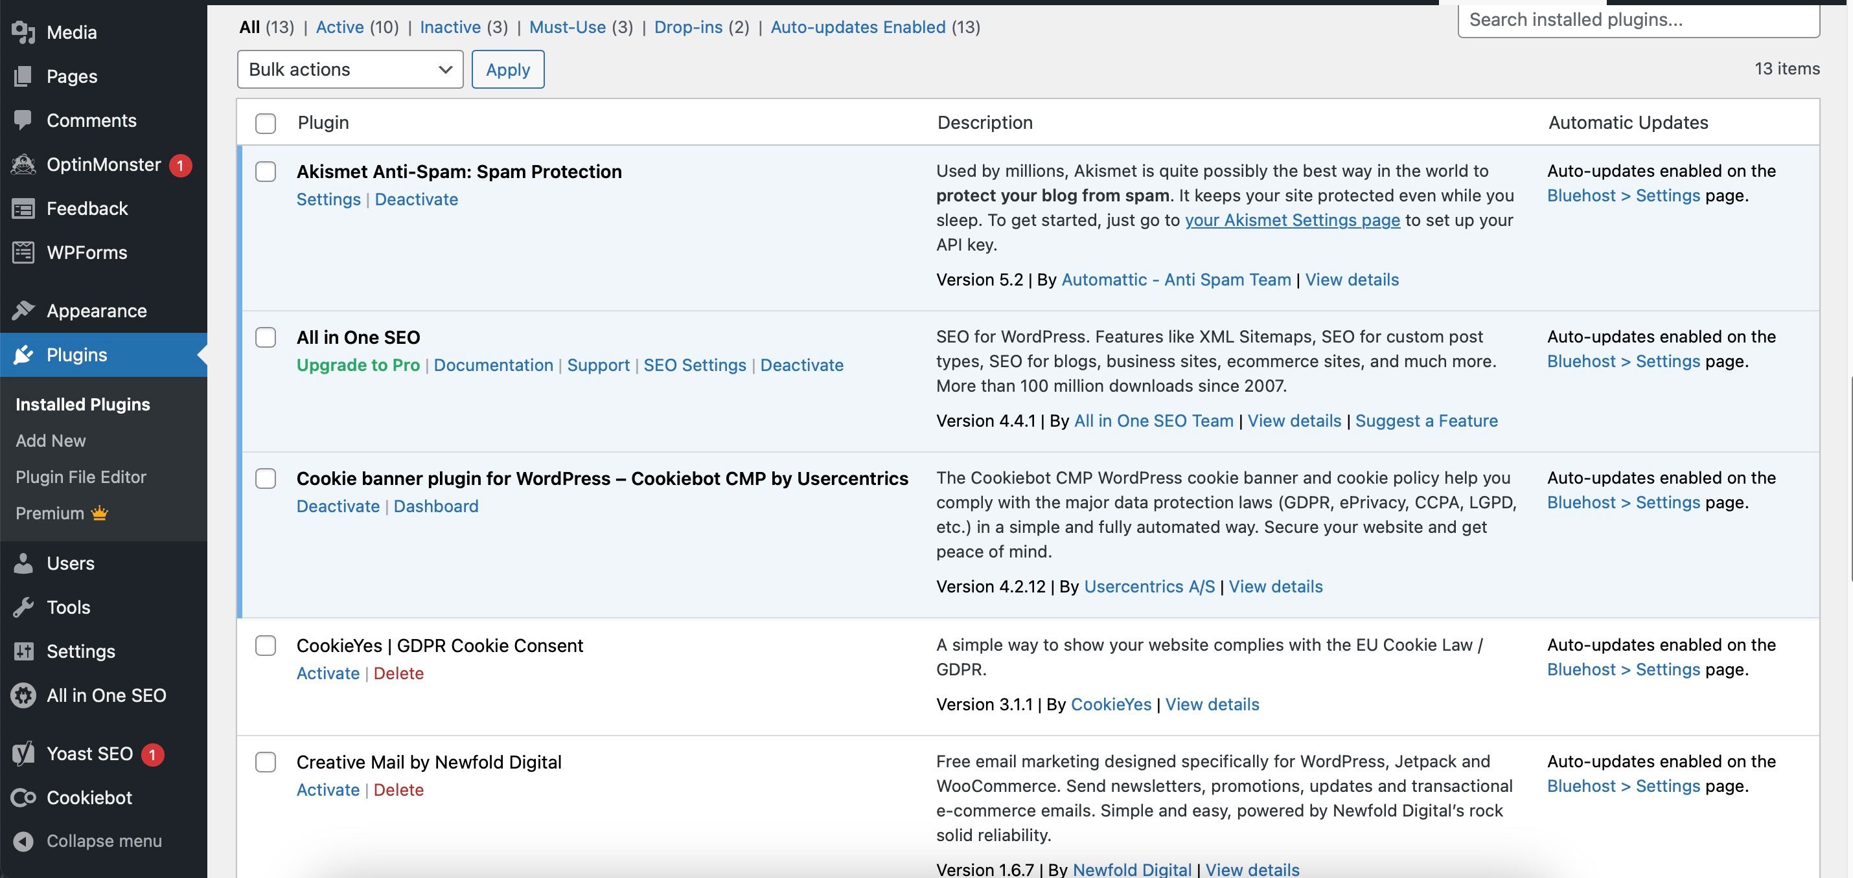1853x878 pixels.
Task: Click the OptinMonster monster icon
Action: pos(23,164)
